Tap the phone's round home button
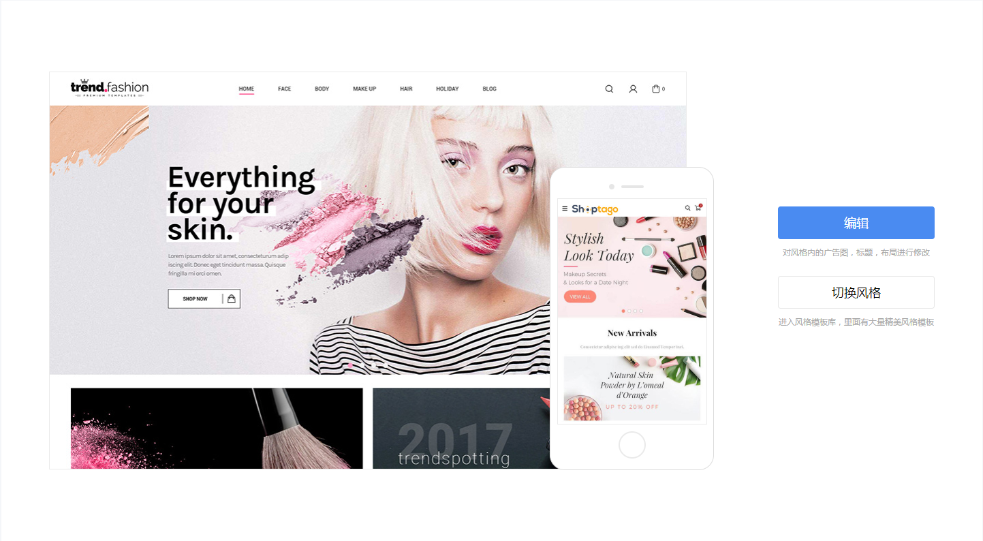983x541 pixels. tap(632, 445)
